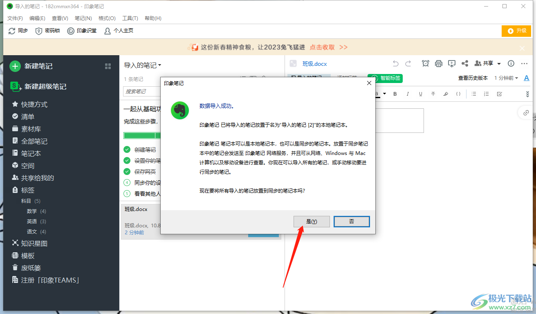Open 个人主页 from the toolbar
This screenshot has width=536, height=314.
coord(119,31)
